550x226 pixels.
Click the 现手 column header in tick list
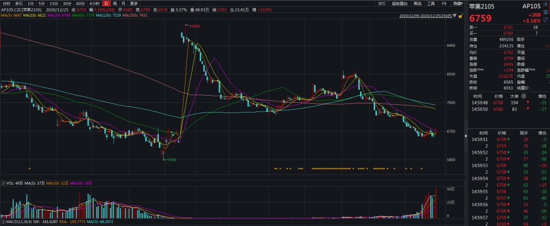pos(524,133)
